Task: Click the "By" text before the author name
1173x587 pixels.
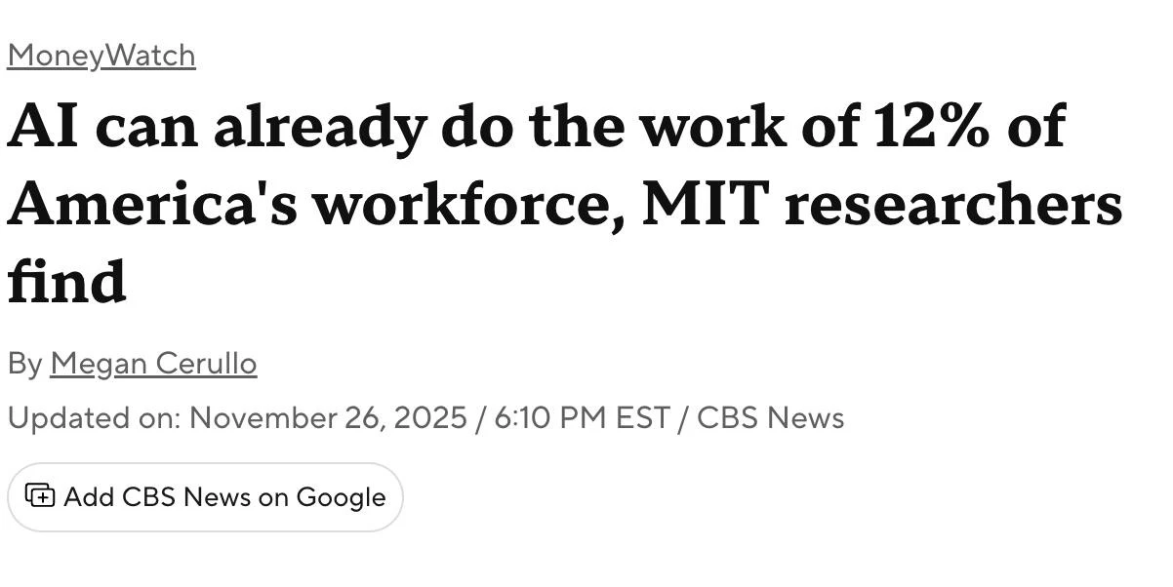Action: 24,364
